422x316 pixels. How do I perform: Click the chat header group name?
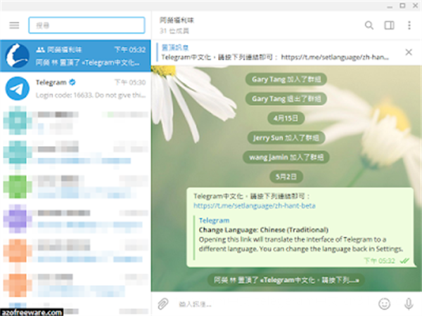point(177,20)
